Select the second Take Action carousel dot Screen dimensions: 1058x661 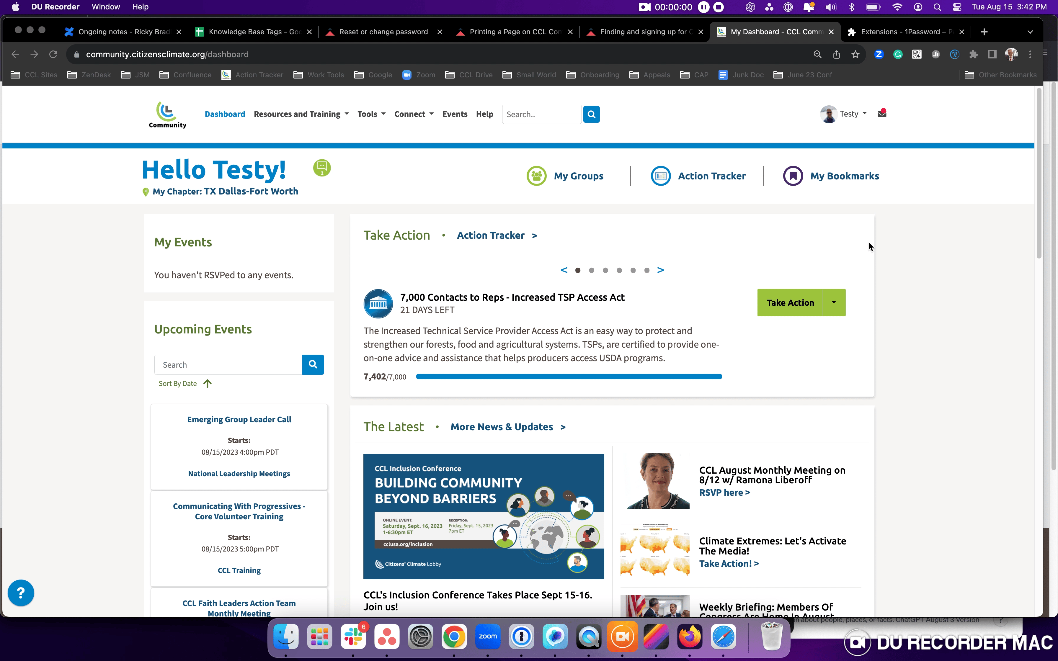[x=592, y=270]
